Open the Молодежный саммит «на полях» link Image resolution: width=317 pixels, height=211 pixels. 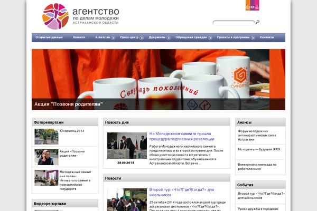[x=75, y=180]
